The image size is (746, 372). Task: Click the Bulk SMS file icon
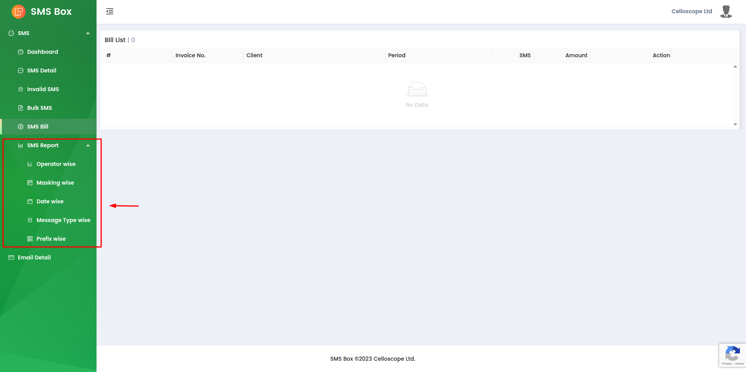click(21, 108)
